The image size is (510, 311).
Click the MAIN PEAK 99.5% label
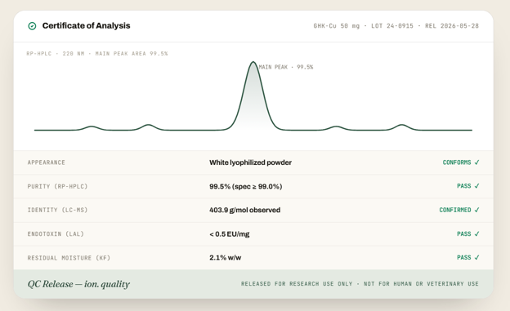pyautogui.click(x=286, y=67)
